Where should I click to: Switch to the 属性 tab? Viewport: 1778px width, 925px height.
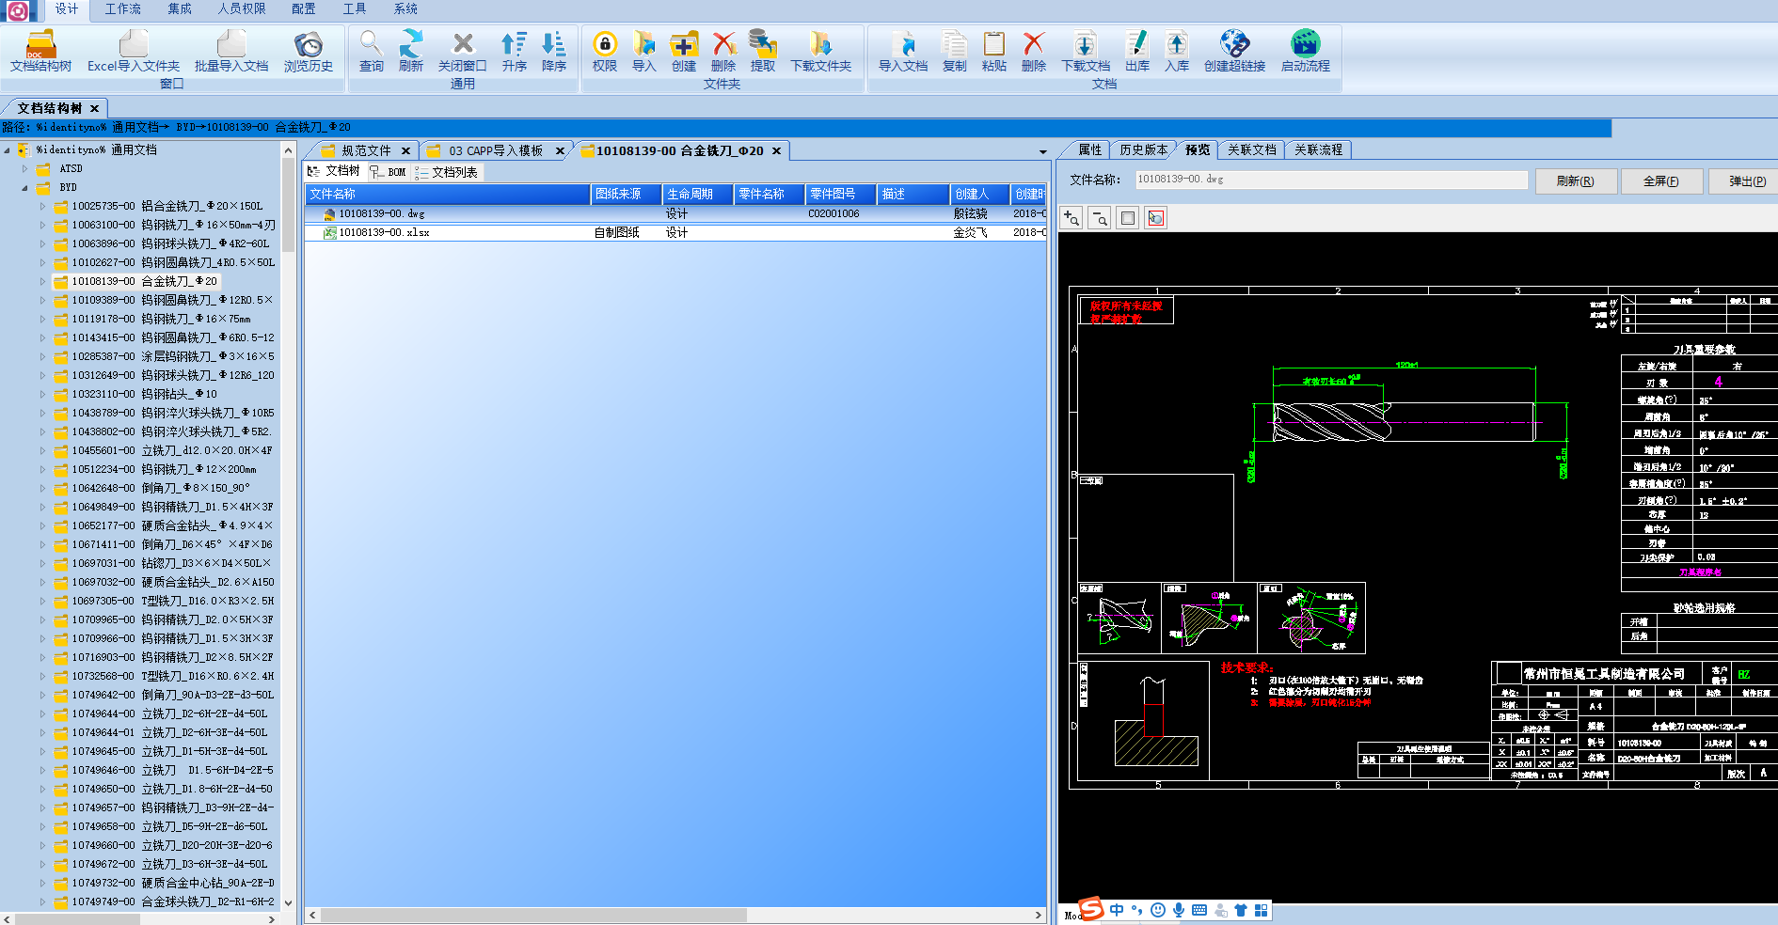tap(1089, 149)
